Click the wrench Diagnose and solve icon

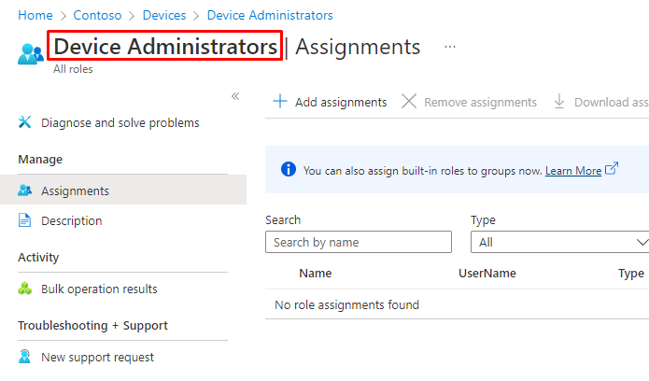(25, 122)
